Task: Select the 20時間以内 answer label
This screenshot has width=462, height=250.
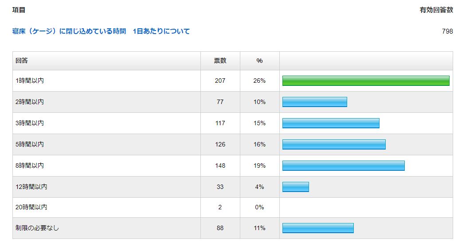Action: tap(31, 207)
